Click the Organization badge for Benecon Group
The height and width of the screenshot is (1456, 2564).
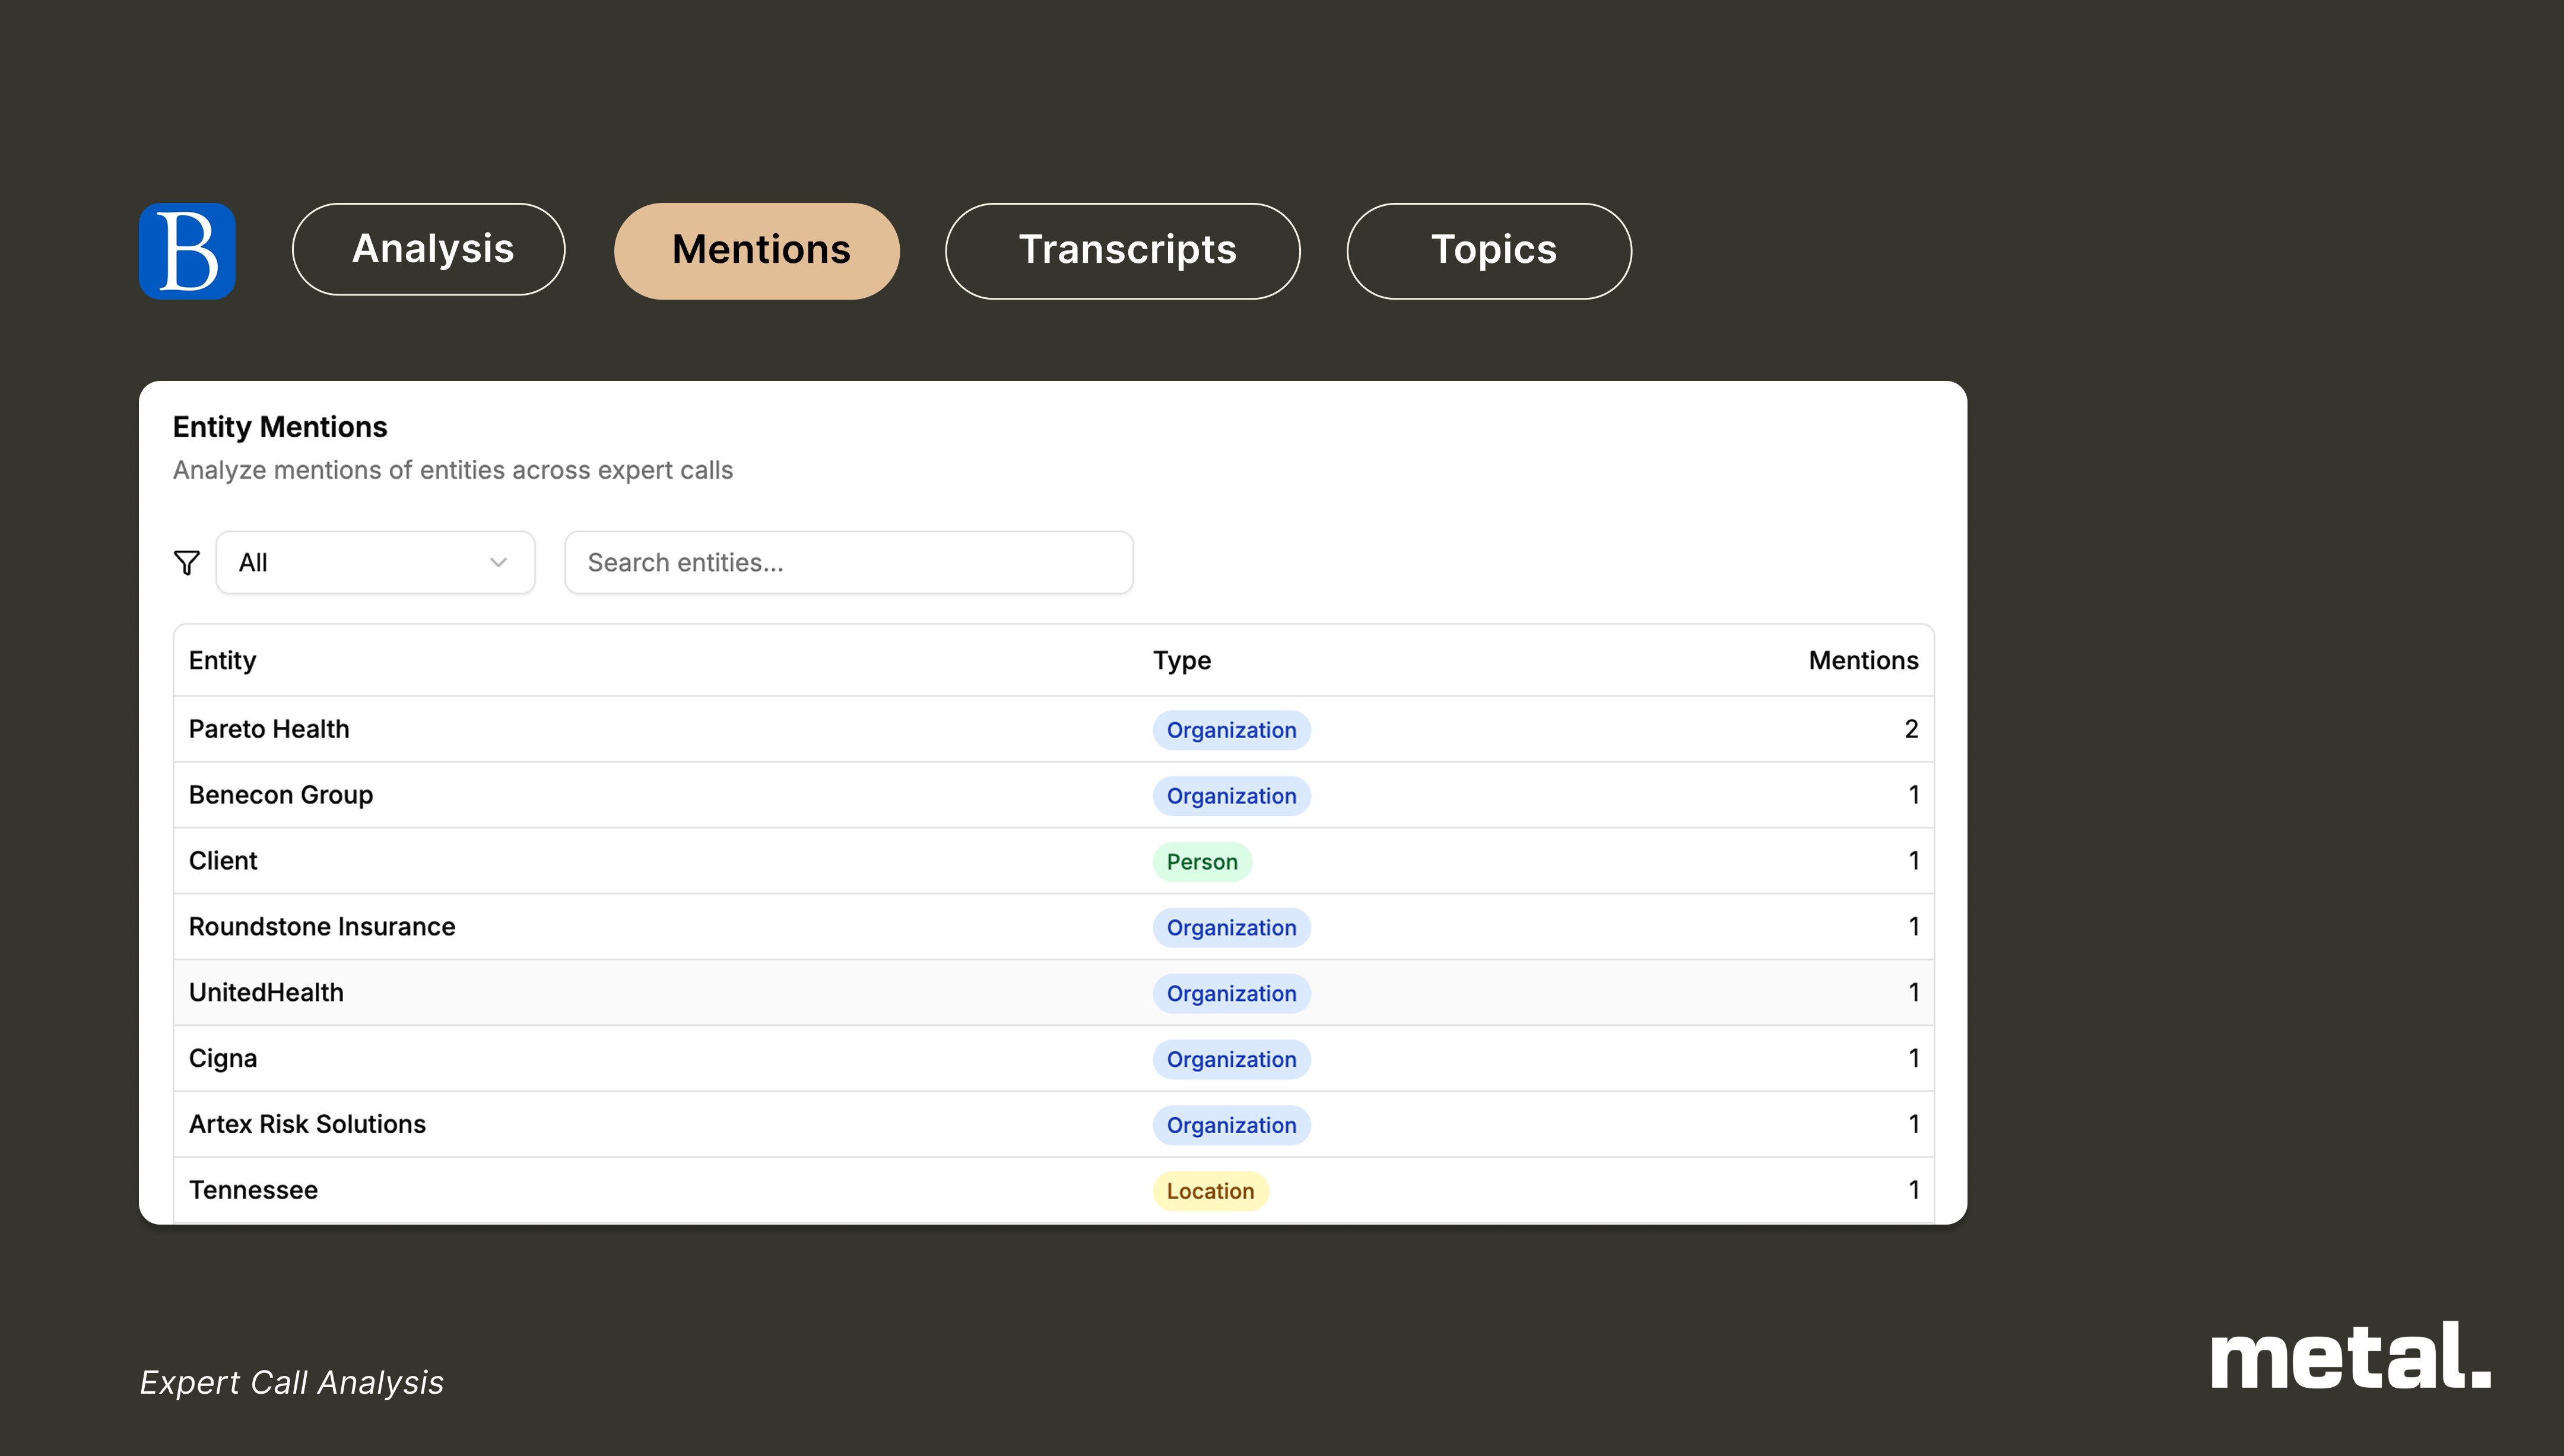[1231, 796]
